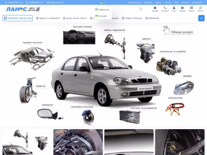
Task: Open the grey car interior banner card
Action: pos(129,142)
